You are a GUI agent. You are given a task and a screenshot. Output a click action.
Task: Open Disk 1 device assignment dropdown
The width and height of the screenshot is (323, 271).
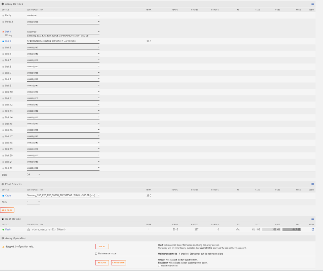click(63, 32)
